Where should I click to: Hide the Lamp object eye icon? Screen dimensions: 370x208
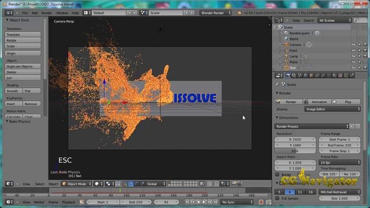pos(353,56)
